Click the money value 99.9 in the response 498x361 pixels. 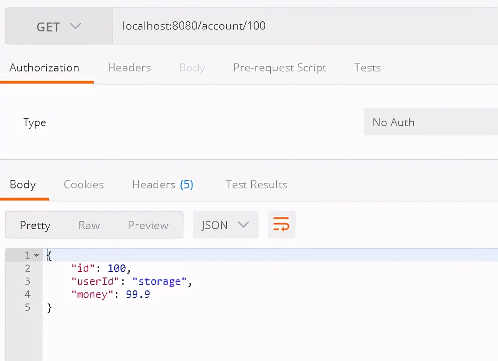coord(138,294)
